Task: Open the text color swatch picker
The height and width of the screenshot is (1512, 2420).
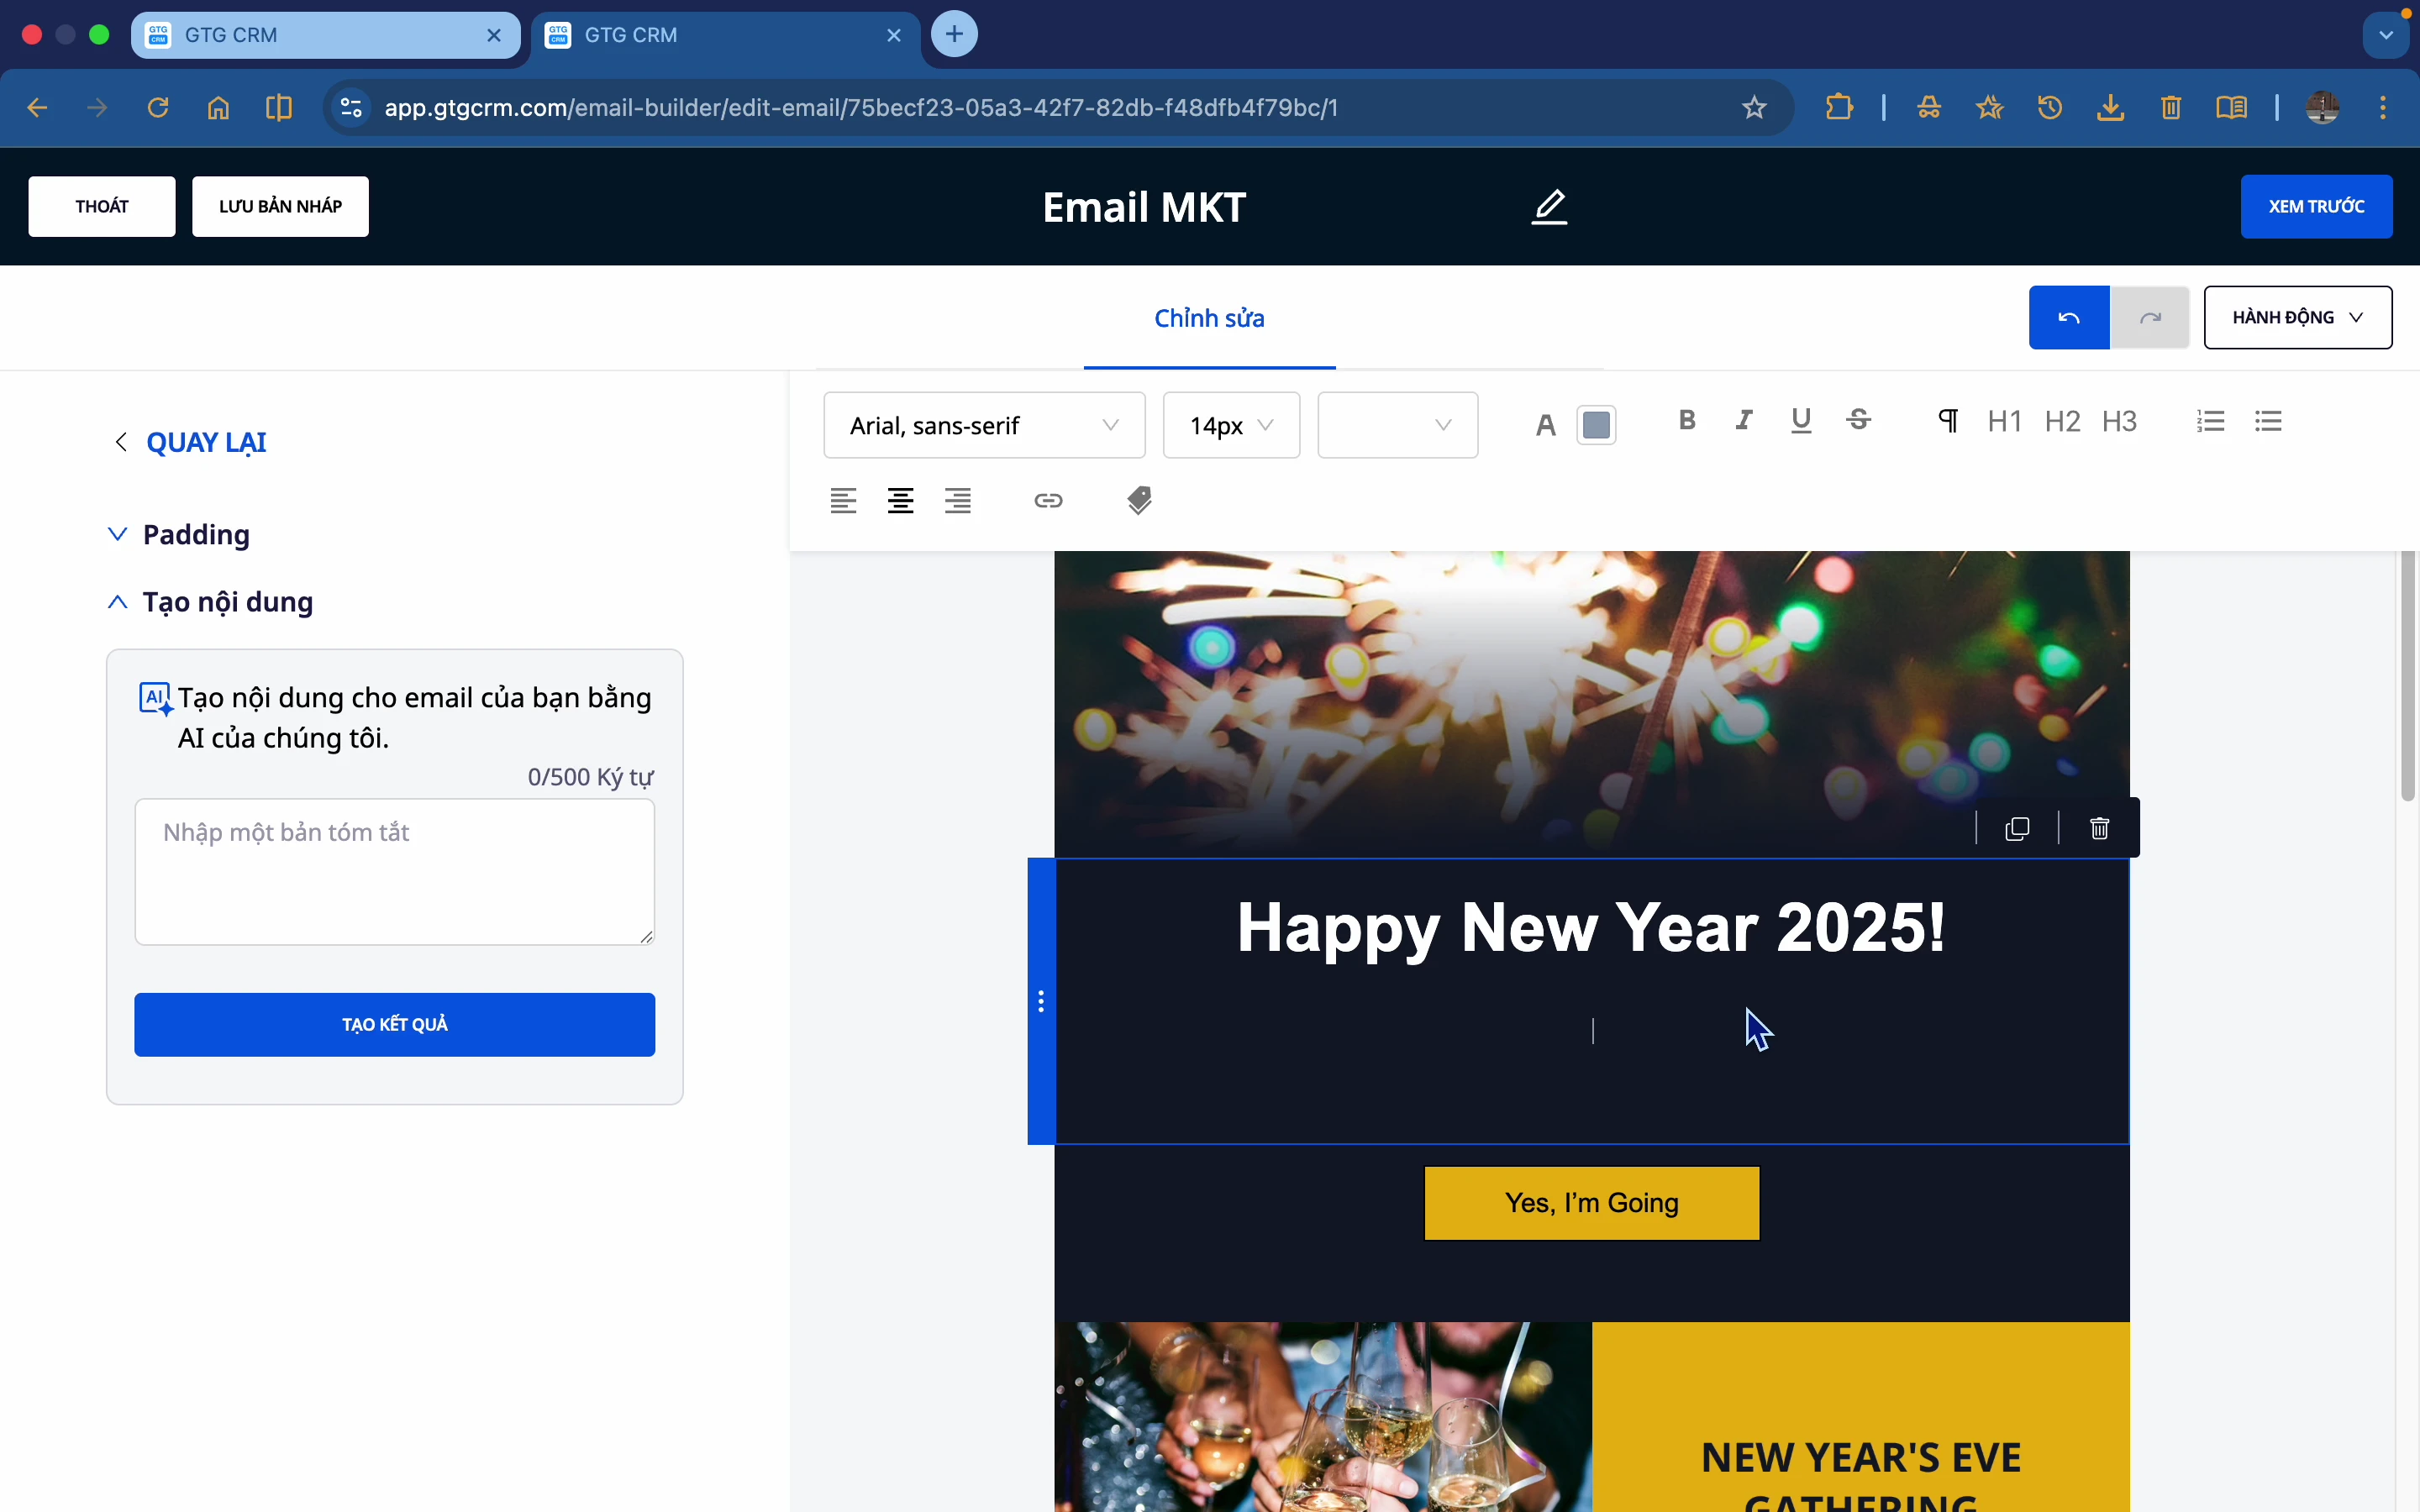Action: (1595, 424)
